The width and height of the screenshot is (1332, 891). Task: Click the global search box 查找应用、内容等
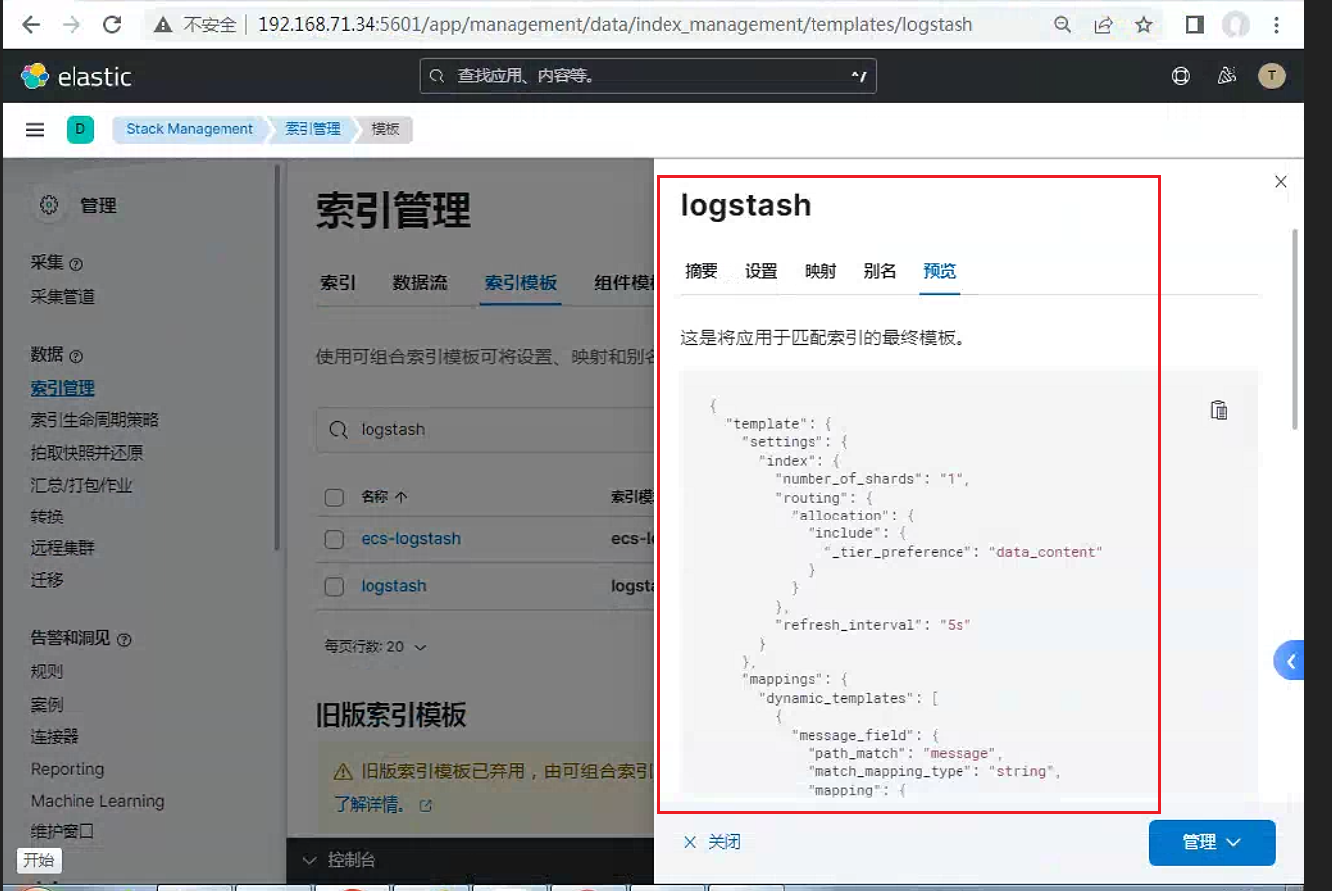648,76
